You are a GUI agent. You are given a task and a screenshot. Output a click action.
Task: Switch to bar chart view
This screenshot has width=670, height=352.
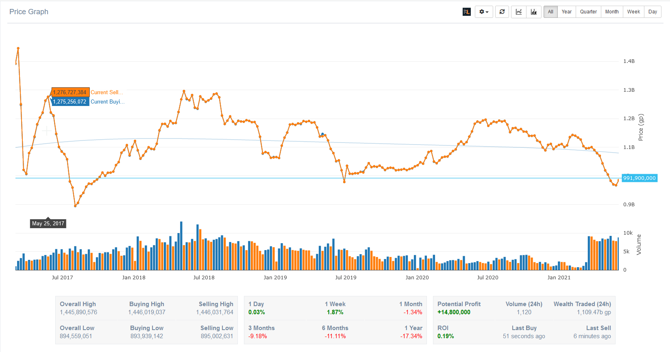click(x=533, y=12)
